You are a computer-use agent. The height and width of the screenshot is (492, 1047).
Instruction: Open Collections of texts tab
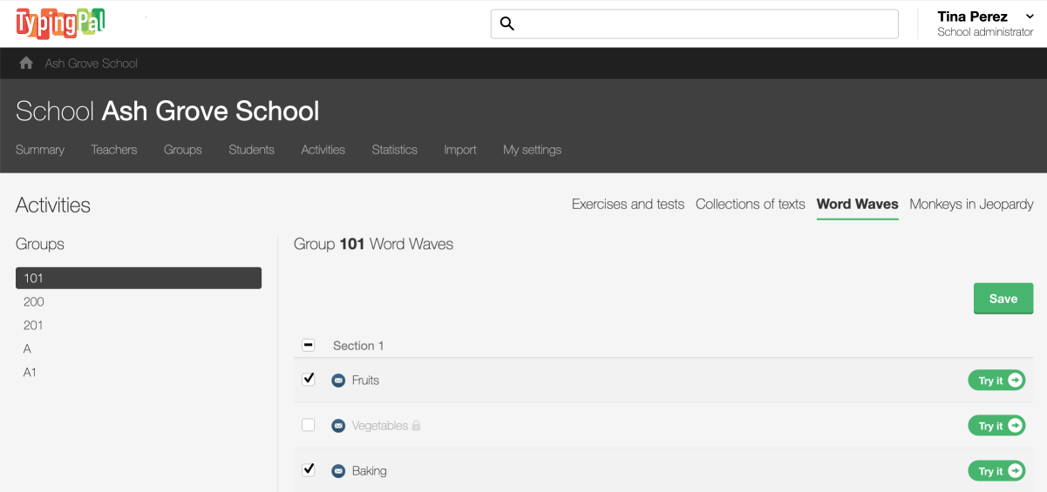(750, 205)
